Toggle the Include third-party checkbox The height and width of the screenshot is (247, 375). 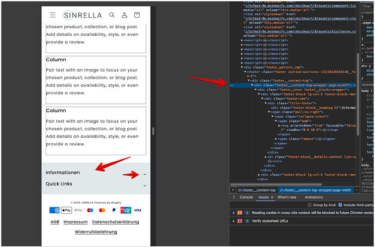pyautogui.click(x=340, y=205)
